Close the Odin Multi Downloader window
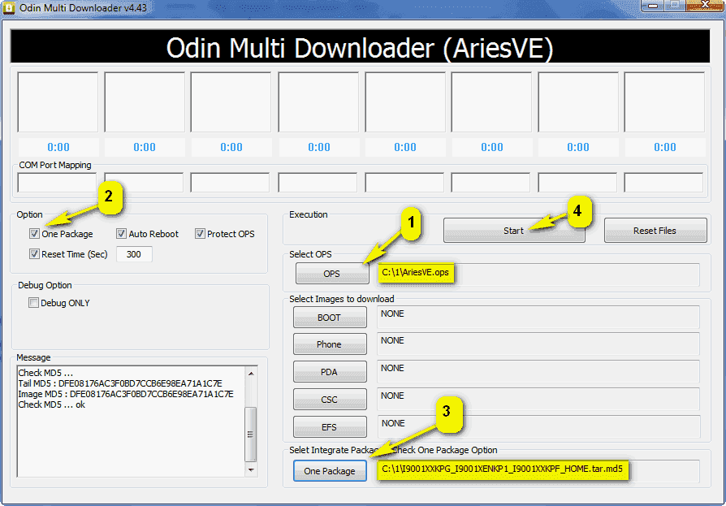 [x=705, y=5]
